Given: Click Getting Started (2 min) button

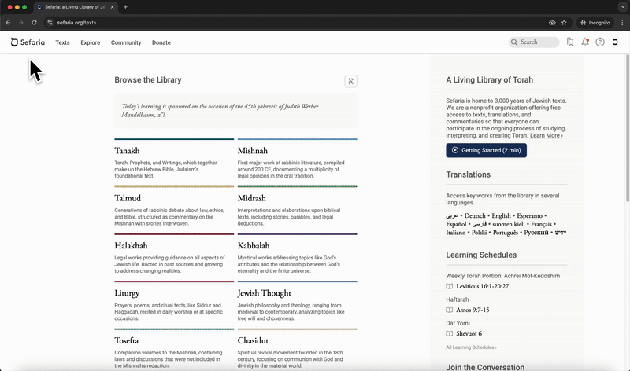Looking at the screenshot, I should 486,150.
